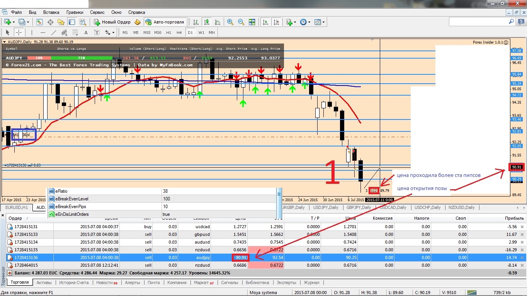Screen dimensions: 527x296
Task: Open the Indicators list icon
Action: pyautogui.click(x=289, y=22)
